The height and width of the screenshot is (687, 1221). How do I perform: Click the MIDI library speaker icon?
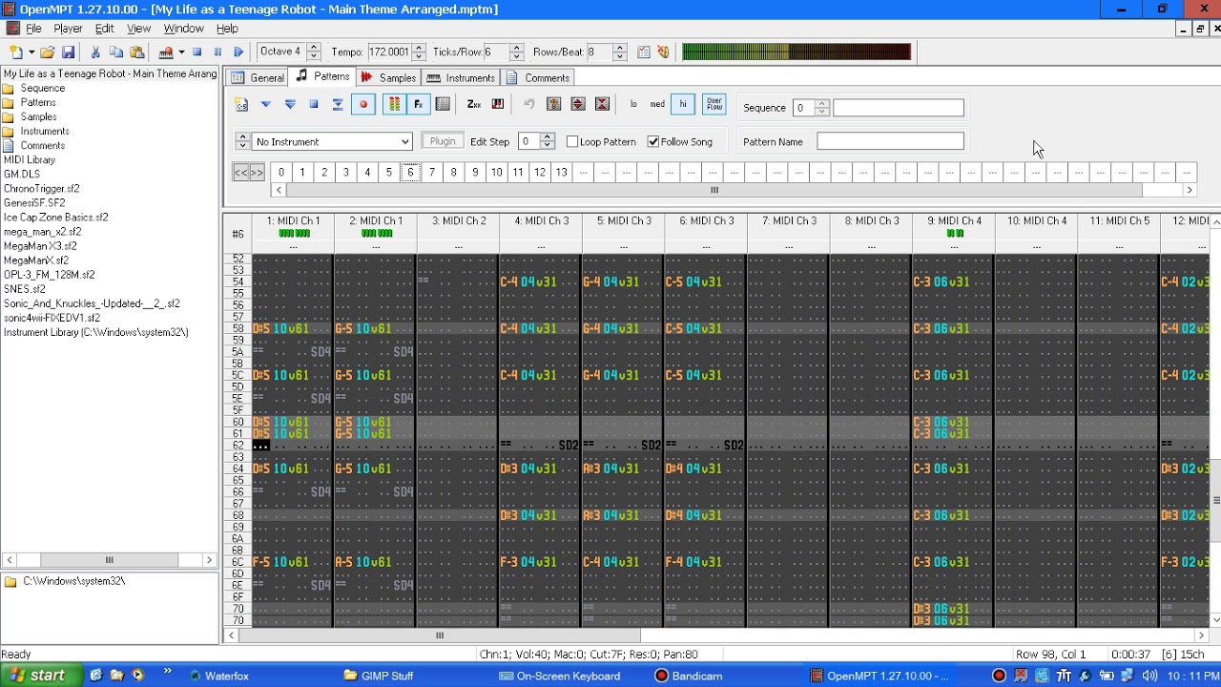[x=664, y=52]
